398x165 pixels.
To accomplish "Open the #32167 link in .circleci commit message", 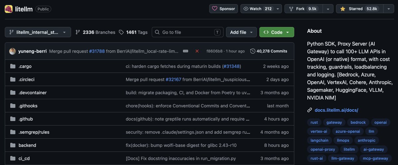I will point(173,80).
